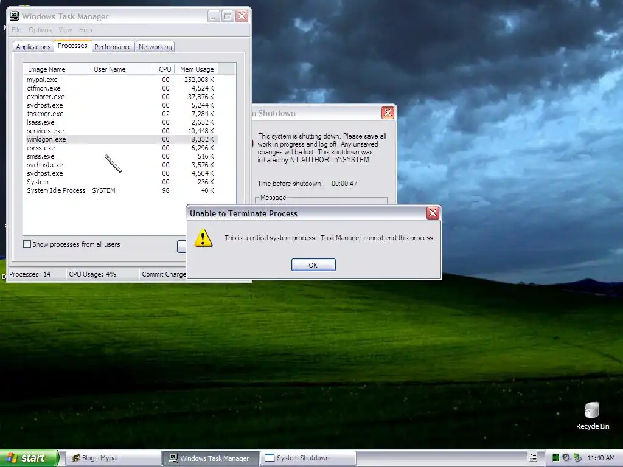Screen dimensions: 623x467
Task: Maximize the Windows Task Manager window
Action: 228,16
